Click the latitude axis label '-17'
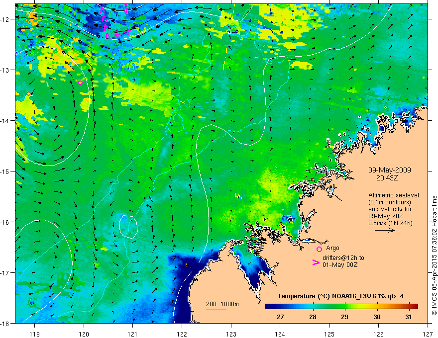The image size is (438, 338). [5, 272]
